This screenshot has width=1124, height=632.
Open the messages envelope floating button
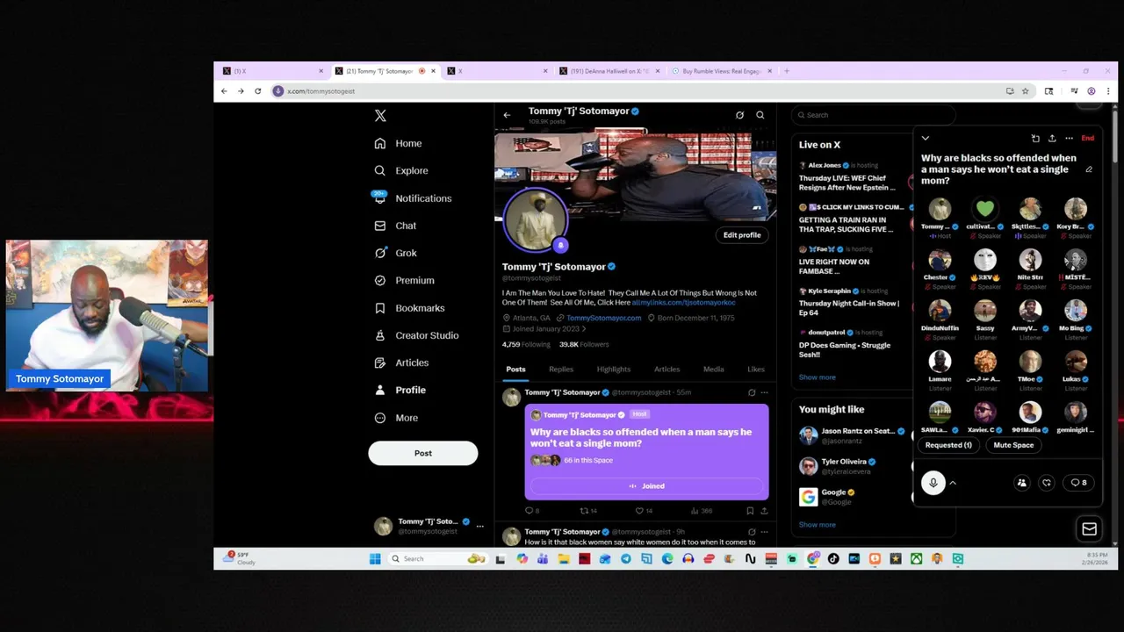[1089, 528]
